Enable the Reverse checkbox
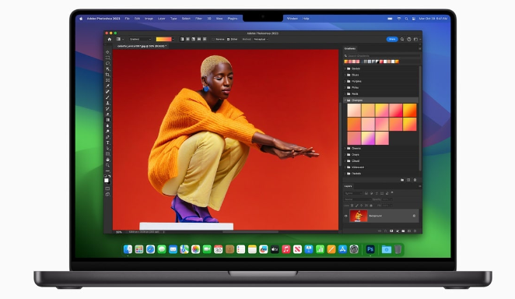This screenshot has width=515, height=299. pyautogui.click(x=213, y=39)
